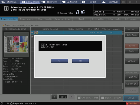Switch to the COPIAR tab
This screenshot has width=140, height=105.
pyautogui.click(x=90, y=2)
